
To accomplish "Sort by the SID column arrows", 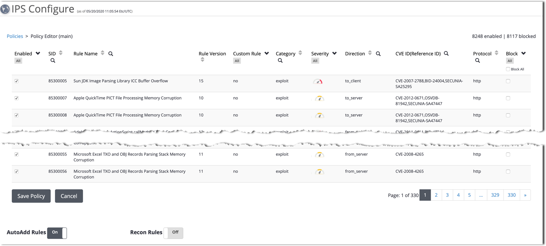I will (61, 53).
